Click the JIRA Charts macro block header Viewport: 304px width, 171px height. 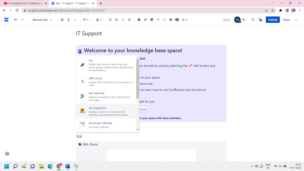[89, 145]
